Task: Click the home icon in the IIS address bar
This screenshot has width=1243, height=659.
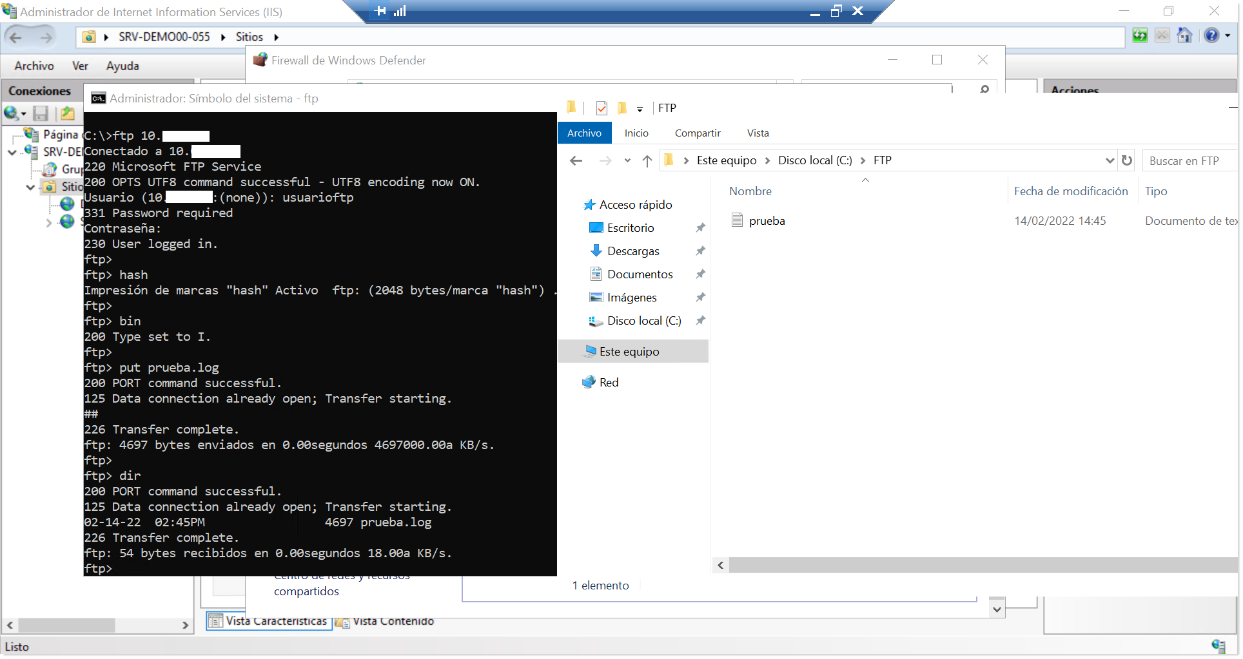Action: pos(1185,35)
